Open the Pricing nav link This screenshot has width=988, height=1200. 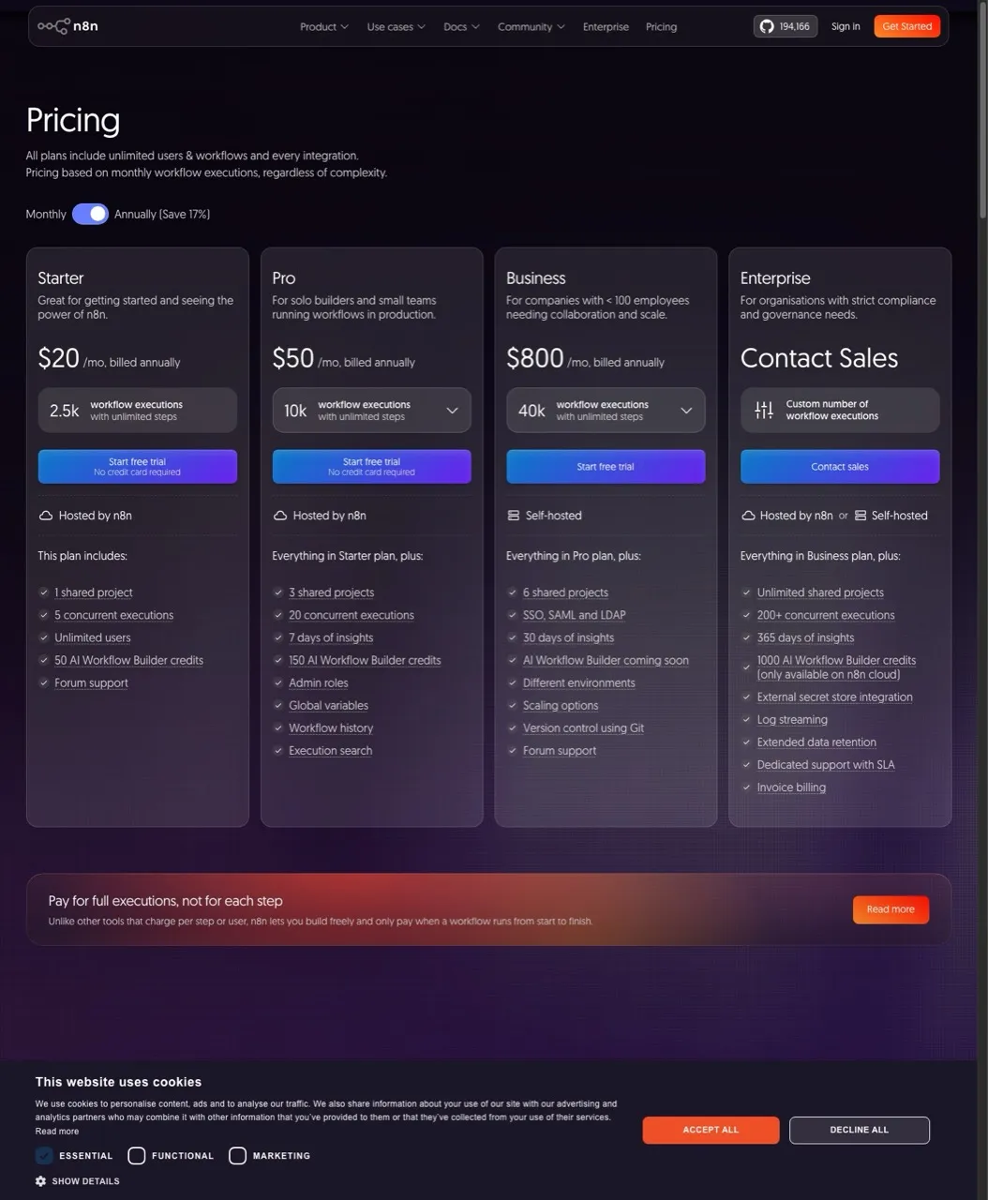pyautogui.click(x=661, y=27)
